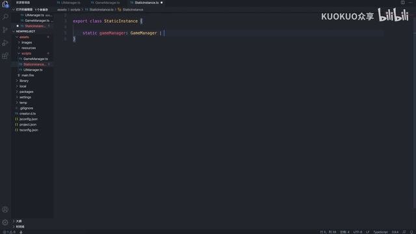Screen dimensions: 416x234
Task: Change line ending via LF status item
Action: coord(367,232)
